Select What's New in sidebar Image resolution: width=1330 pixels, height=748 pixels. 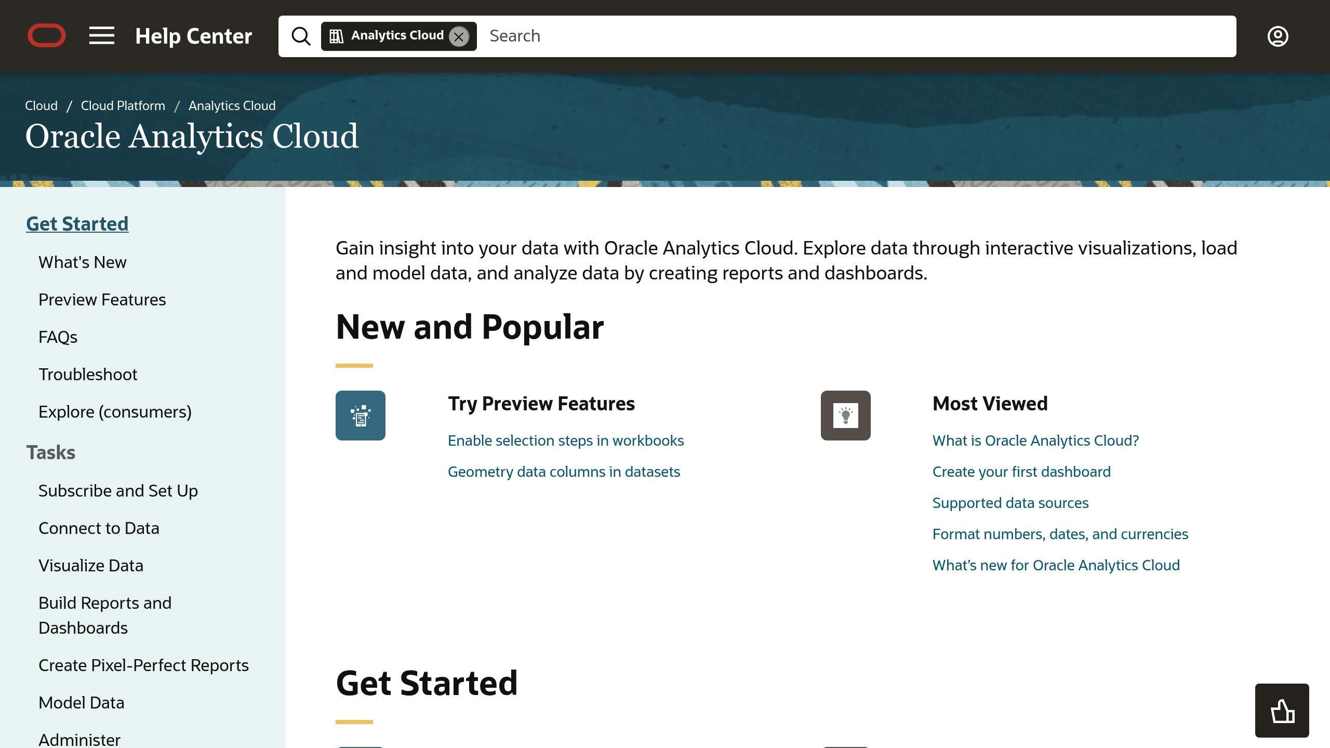tap(83, 262)
